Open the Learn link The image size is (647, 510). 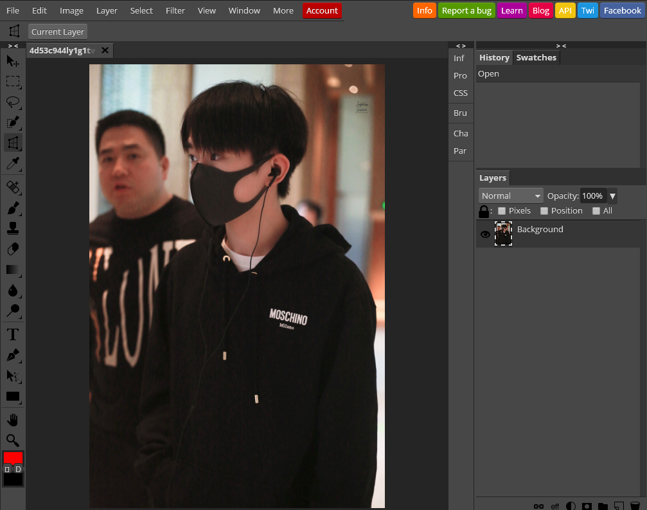pyautogui.click(x=512, y=11)
